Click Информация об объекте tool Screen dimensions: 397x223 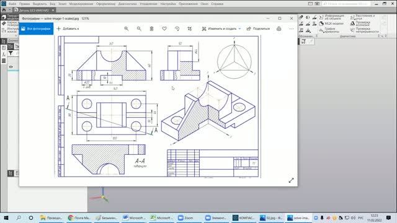pyautogui.click(x=332, y=17)
